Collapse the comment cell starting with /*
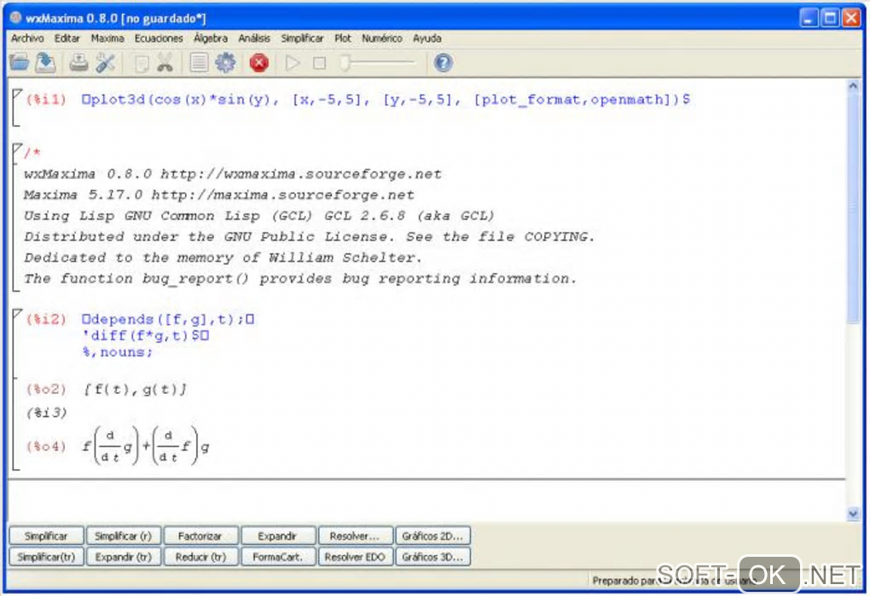Image resolution: width=870 pixels, height=596 pixels. point(17,148)
